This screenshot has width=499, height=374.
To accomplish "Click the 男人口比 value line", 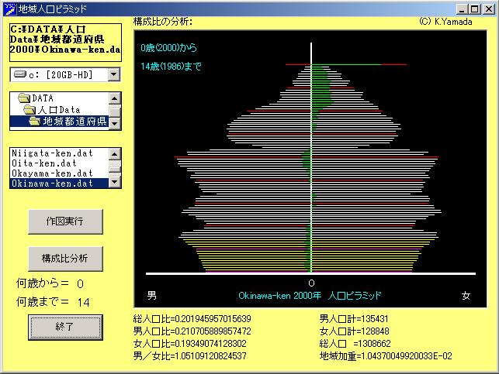I will [x=192, y=331].
